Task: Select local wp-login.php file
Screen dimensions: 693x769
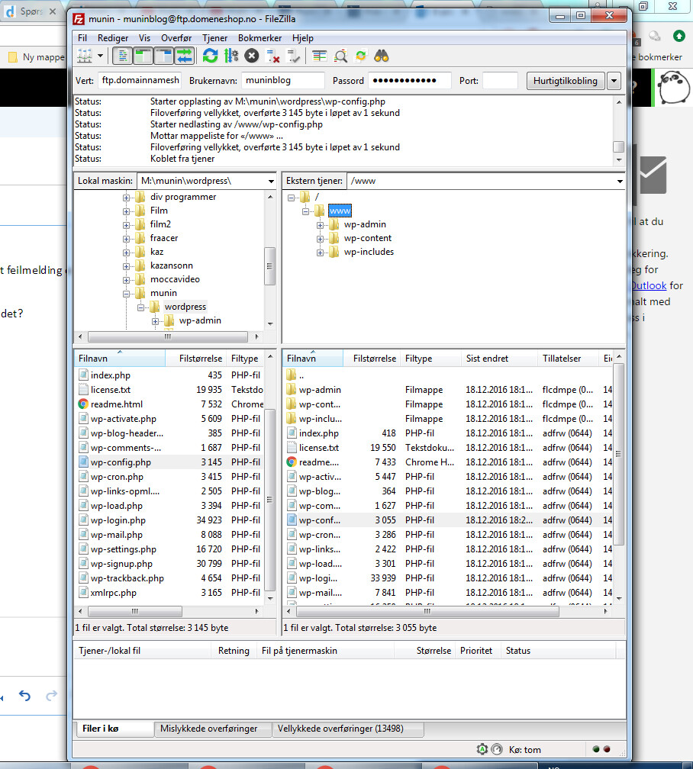Action: (118, 520)
